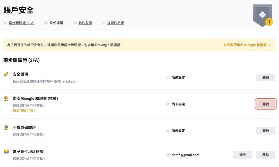Image resolution: width=279 pixels, height=167 pixels.
Task: Click the yellow banner message about 兩步驟驗證
Action: tap(65, 45)
